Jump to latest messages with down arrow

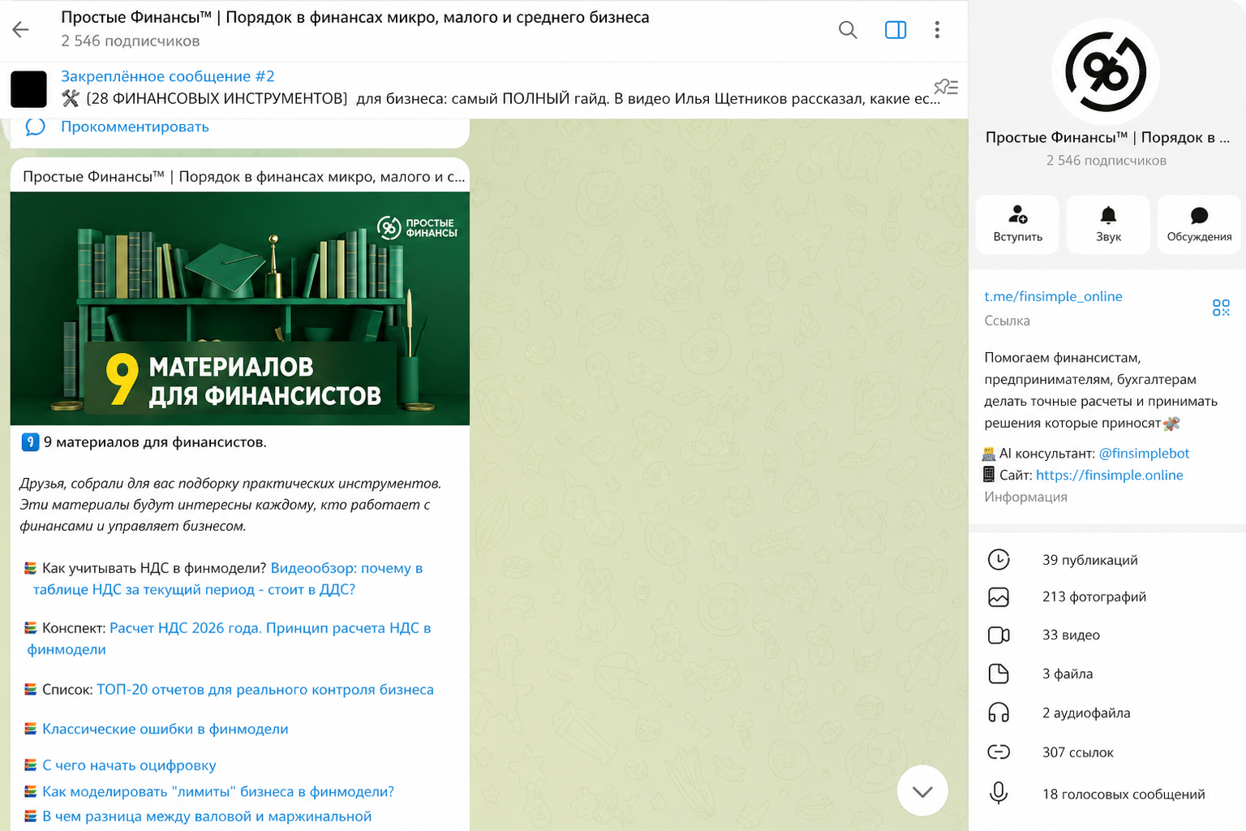coord(922,791)
